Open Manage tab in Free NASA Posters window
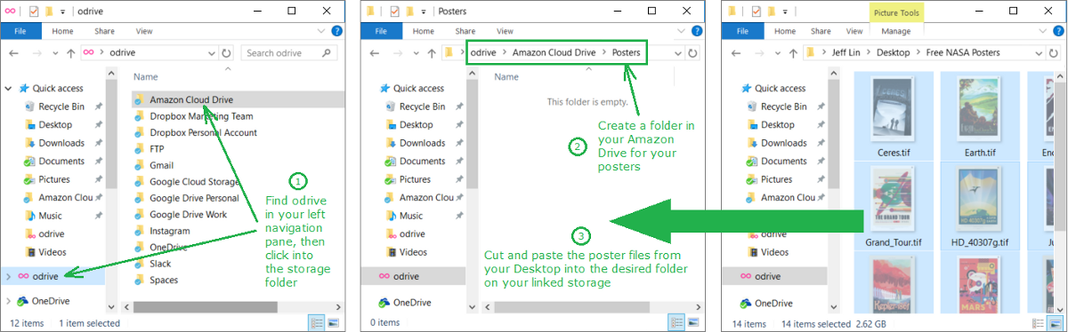The image size is (1068, 332). point(895,31)
